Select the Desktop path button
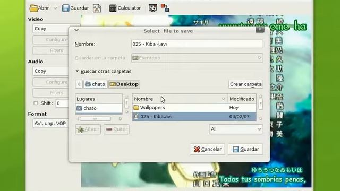Screen dimensions: 340x191 tap(124, 84)
